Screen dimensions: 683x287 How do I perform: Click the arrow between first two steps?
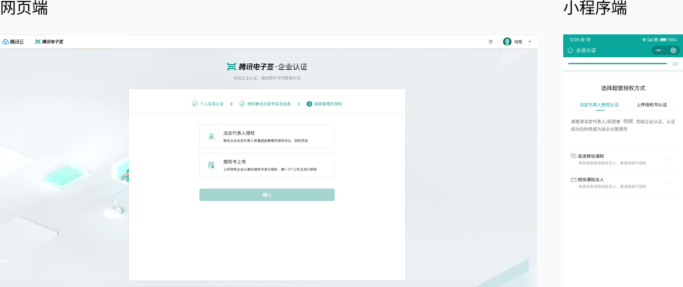[232, 104]
